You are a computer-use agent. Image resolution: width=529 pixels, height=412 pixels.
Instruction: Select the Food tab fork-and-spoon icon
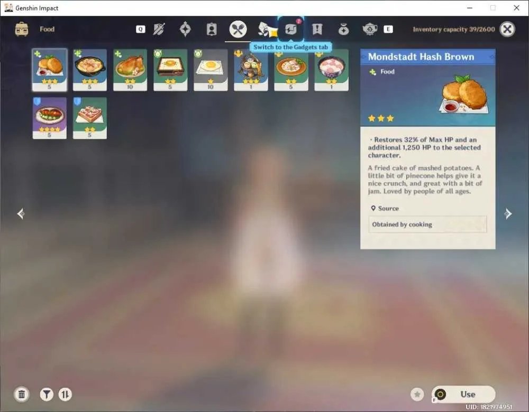pos(238,29)
